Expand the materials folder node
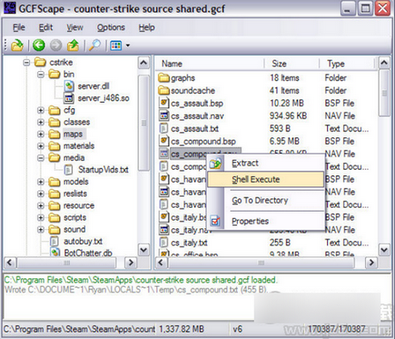Image resolution: width=395 pixels, height=339 pixels. click(40, 146)
